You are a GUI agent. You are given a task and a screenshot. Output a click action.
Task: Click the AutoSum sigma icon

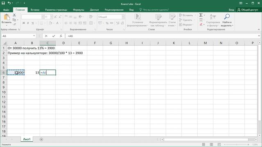201,15
